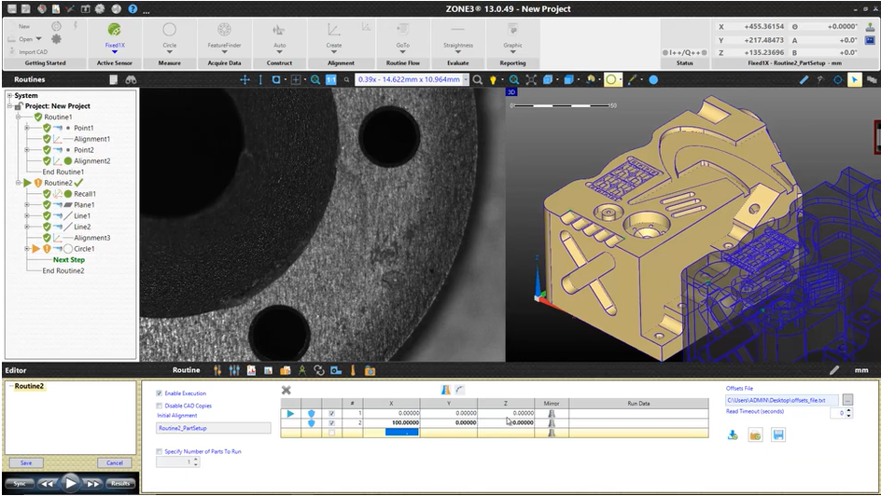The image size is (881, 496).
Task: Check the Disable CAD Copies option
Action: (160, 406)
